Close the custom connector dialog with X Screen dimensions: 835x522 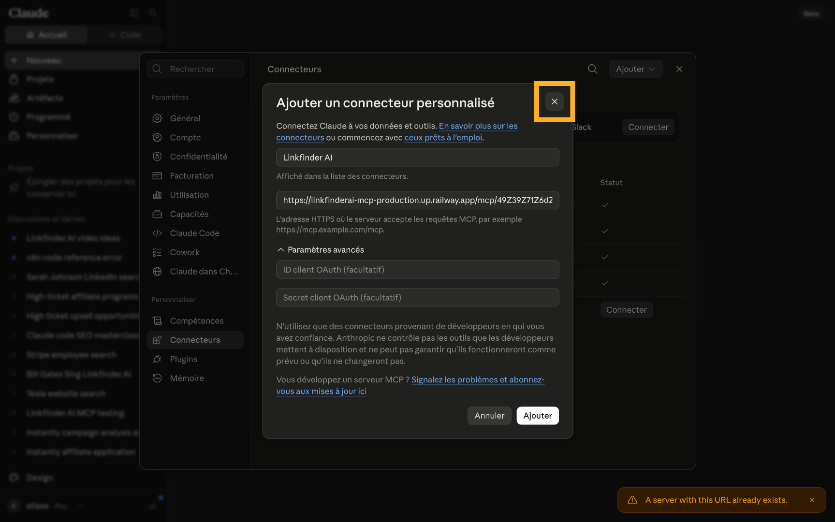pos(555,101)
